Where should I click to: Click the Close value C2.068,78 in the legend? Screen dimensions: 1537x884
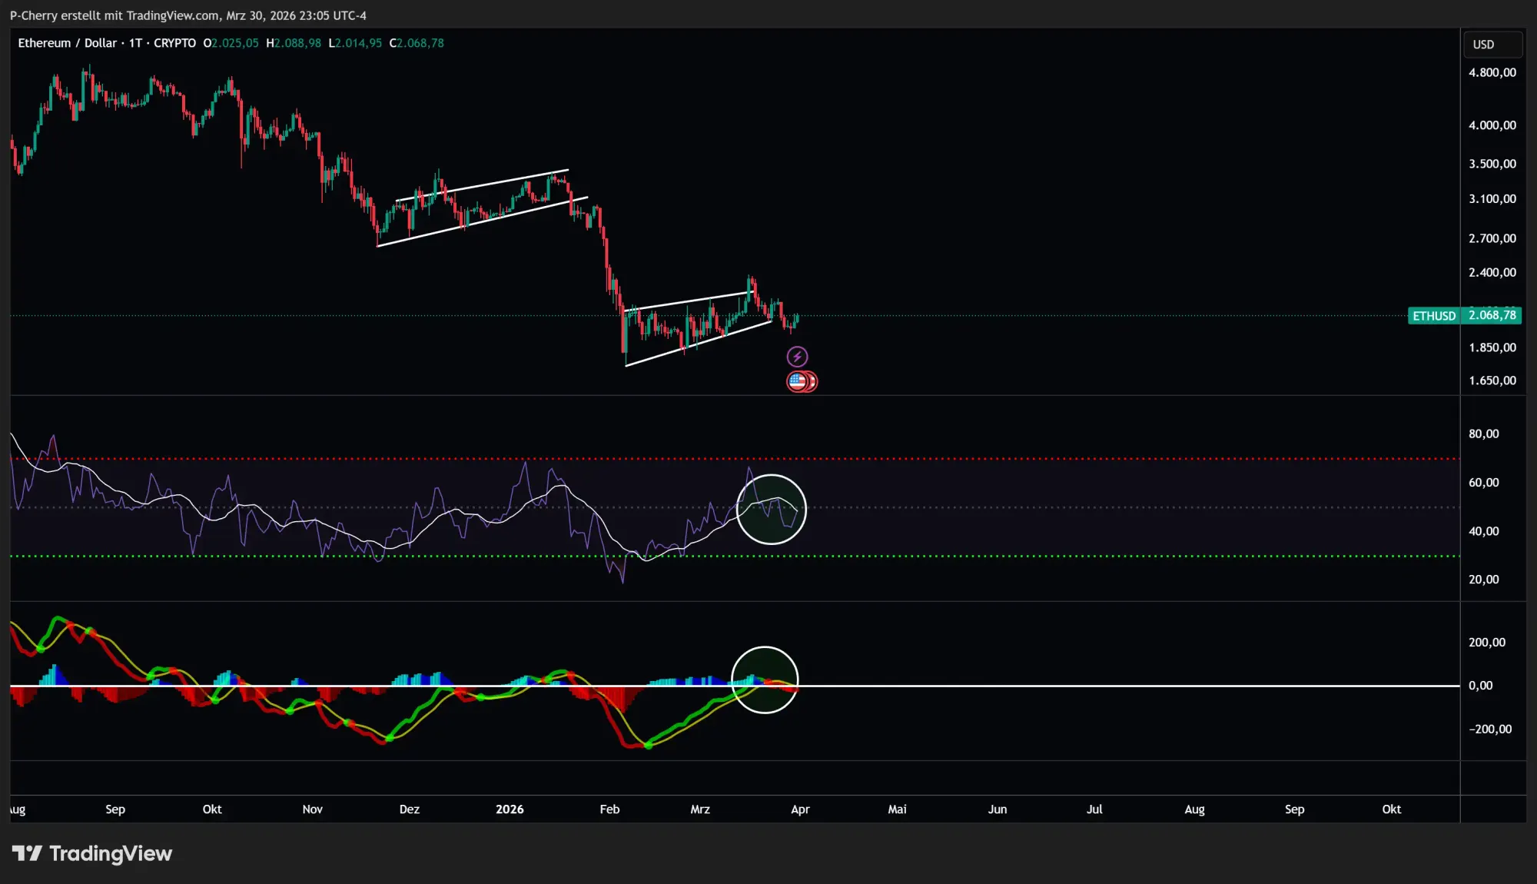(x=417, y=43)
